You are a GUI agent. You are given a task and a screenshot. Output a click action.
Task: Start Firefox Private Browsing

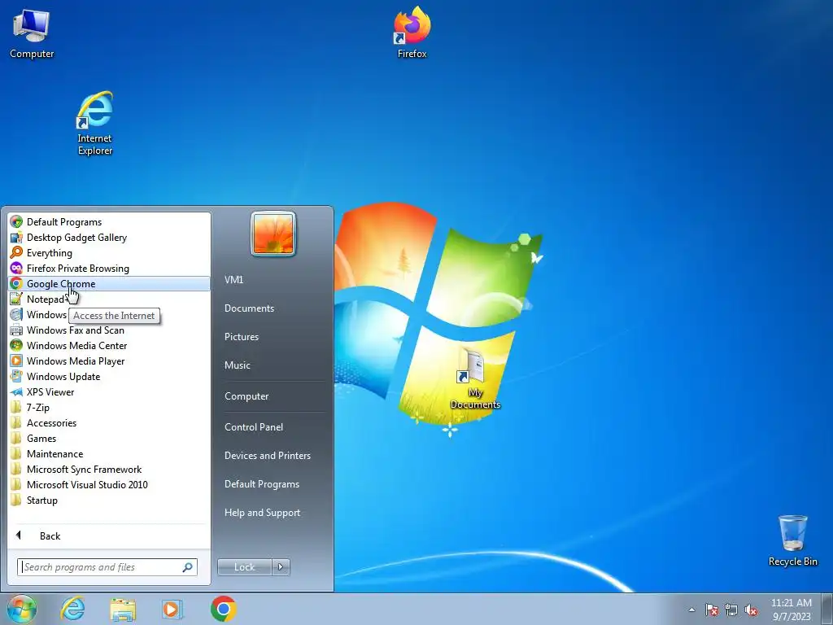(x=109, y=269)
